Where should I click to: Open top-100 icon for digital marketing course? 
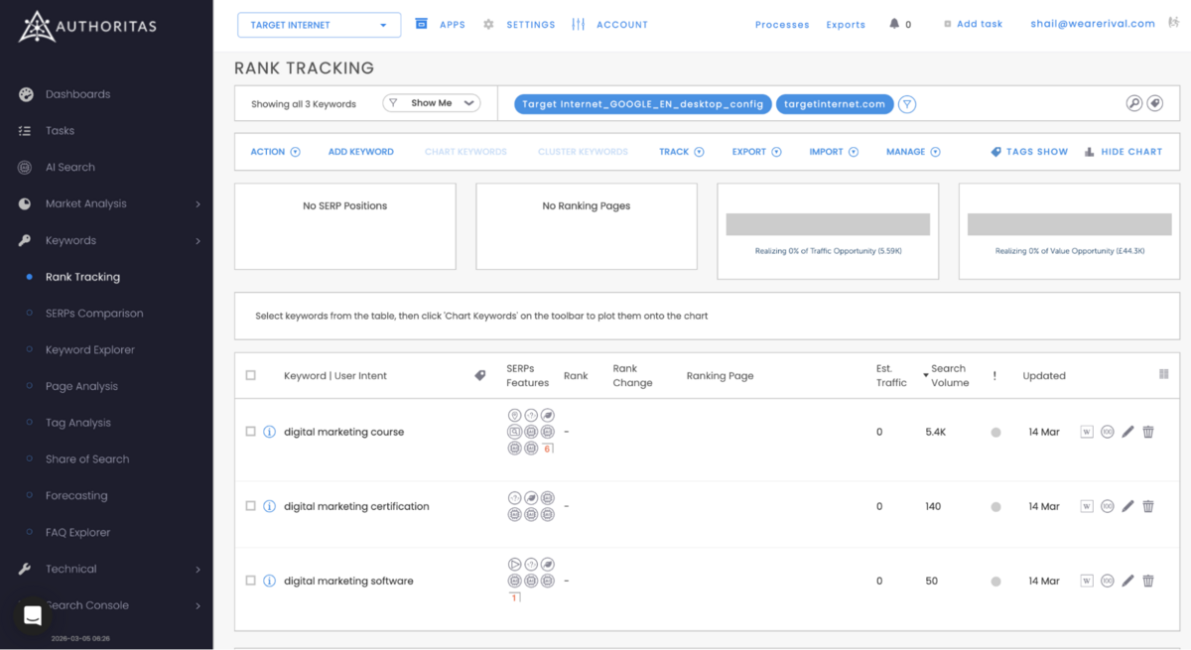1108,432
